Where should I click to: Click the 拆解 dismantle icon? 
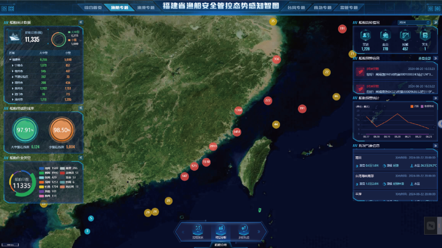tap(405, 36)
